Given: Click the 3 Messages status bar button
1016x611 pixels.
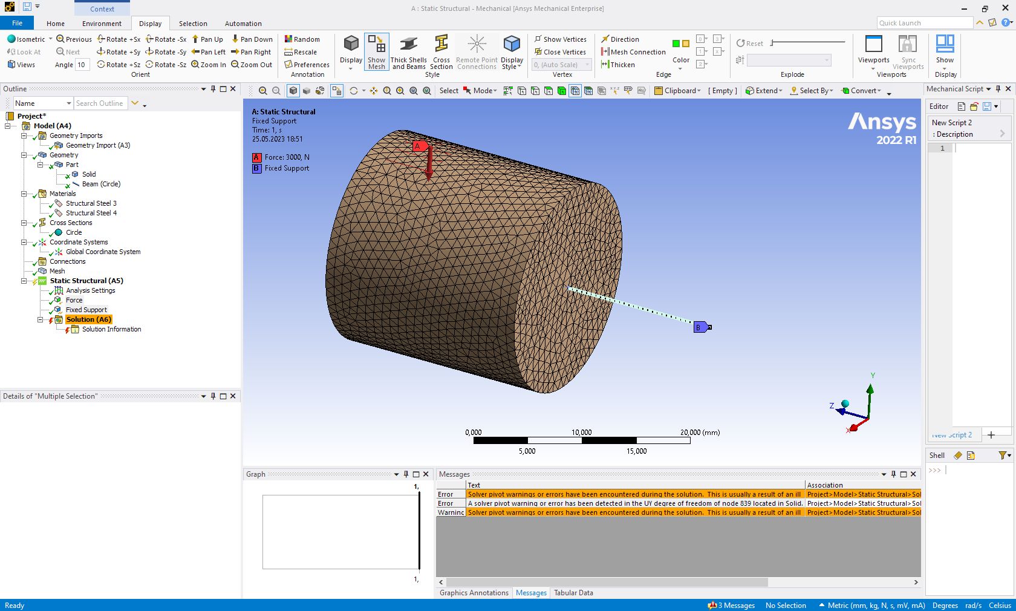Looking at the screenshot, I should (x=731, y=606).
